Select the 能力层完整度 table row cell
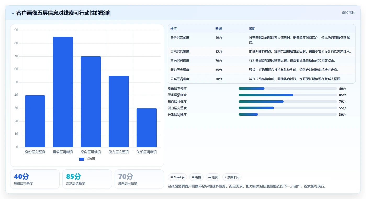 click(x=180, y=70)
